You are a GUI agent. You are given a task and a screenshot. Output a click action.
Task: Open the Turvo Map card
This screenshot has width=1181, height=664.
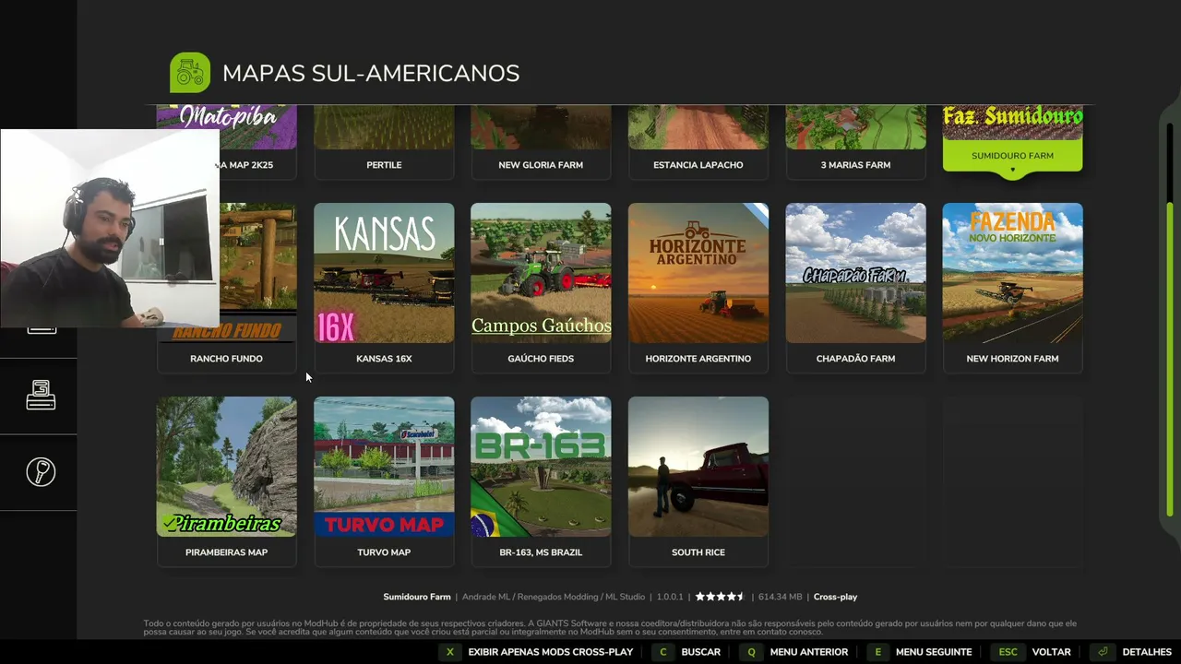click(384, 481)
